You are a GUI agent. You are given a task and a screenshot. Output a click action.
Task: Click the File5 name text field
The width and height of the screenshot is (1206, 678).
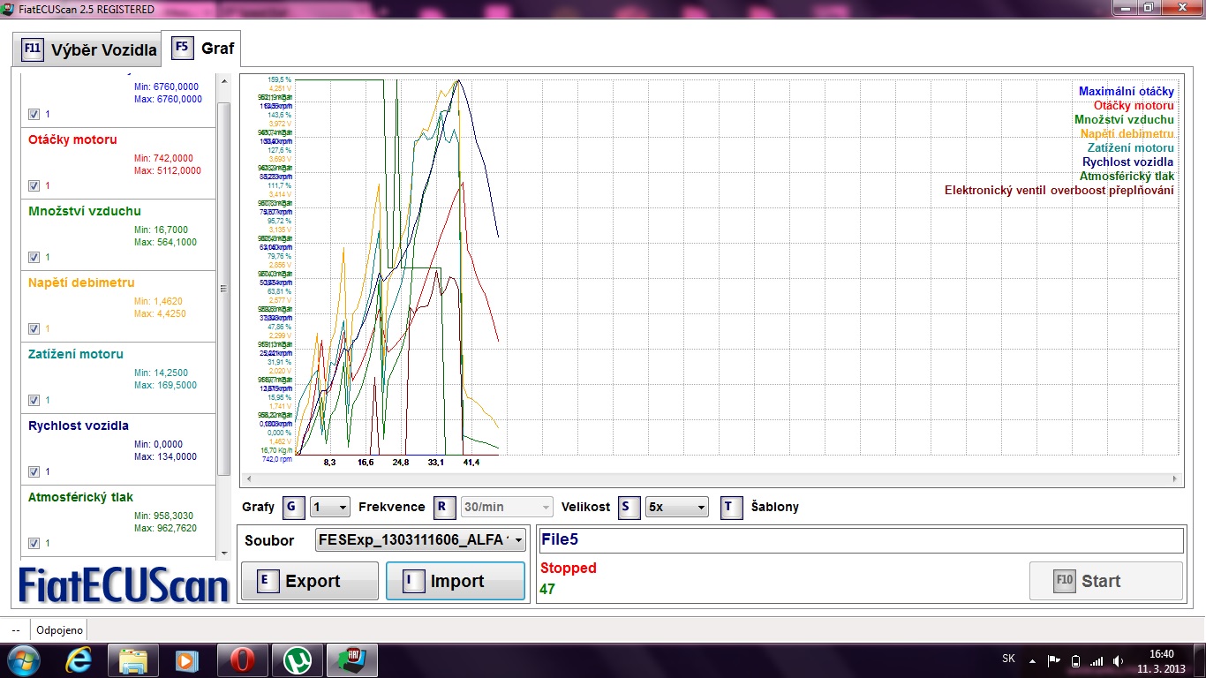point(861,540)
